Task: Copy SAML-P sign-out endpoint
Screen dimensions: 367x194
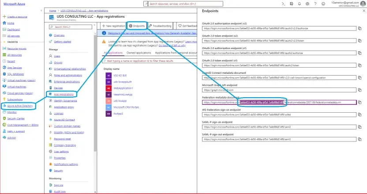Action: pyautogui.click(x=360, y=139)
